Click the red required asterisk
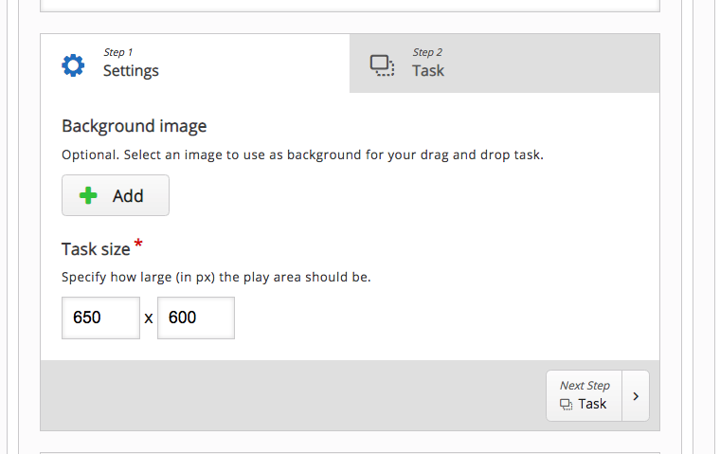The width and height of the screenshot is (720, 454). coord(138,244)
